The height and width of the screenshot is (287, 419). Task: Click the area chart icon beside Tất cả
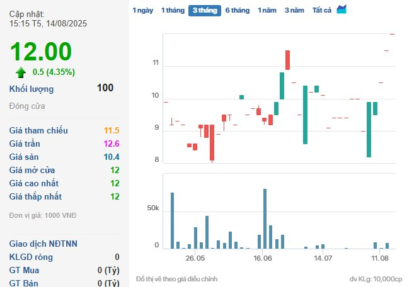[342, 9]
